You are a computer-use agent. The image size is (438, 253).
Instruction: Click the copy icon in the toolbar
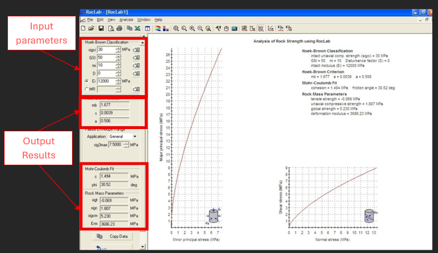tap(129, 28)
